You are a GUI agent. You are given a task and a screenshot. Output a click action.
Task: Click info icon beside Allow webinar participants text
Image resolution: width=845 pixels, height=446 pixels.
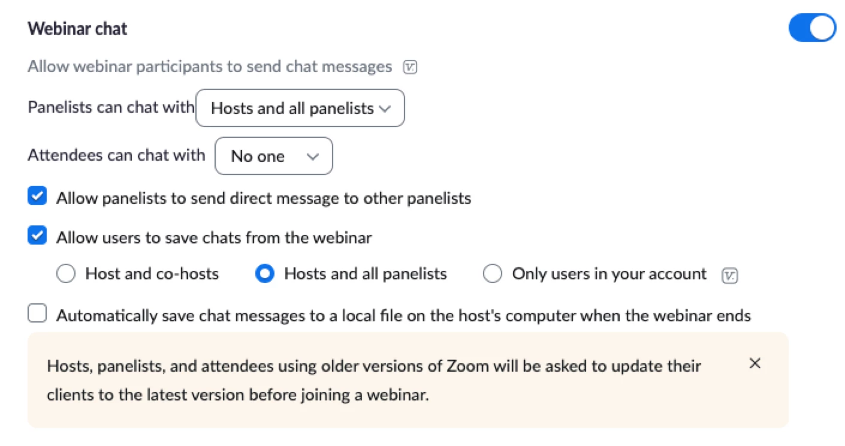click(410, 67)
